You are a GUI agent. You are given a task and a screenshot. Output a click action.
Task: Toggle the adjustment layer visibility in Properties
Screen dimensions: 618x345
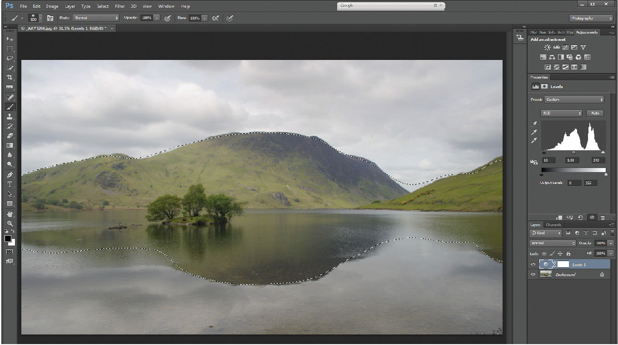pos(592,217)
